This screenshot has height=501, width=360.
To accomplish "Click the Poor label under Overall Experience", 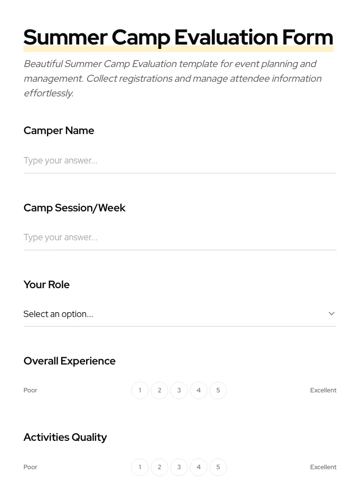I will [x=30, y=390].
